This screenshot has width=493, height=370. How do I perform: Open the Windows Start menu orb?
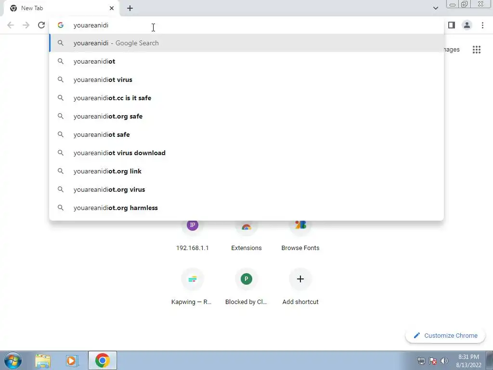pyautogui.click(x=13, y=360)
